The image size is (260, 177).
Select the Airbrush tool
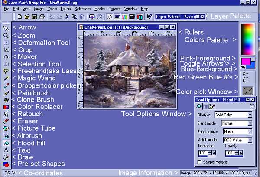tap(6, 136)
